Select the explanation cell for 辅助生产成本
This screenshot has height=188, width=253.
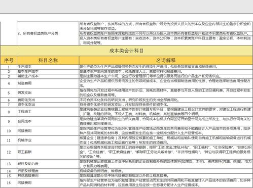click(x=166, y=76)
